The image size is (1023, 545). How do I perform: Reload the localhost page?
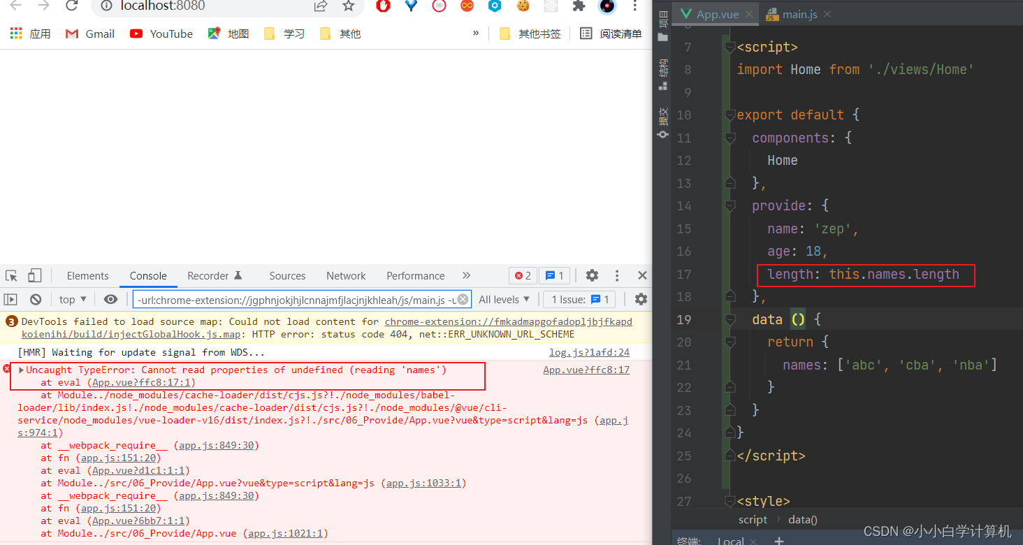[71, 6]
